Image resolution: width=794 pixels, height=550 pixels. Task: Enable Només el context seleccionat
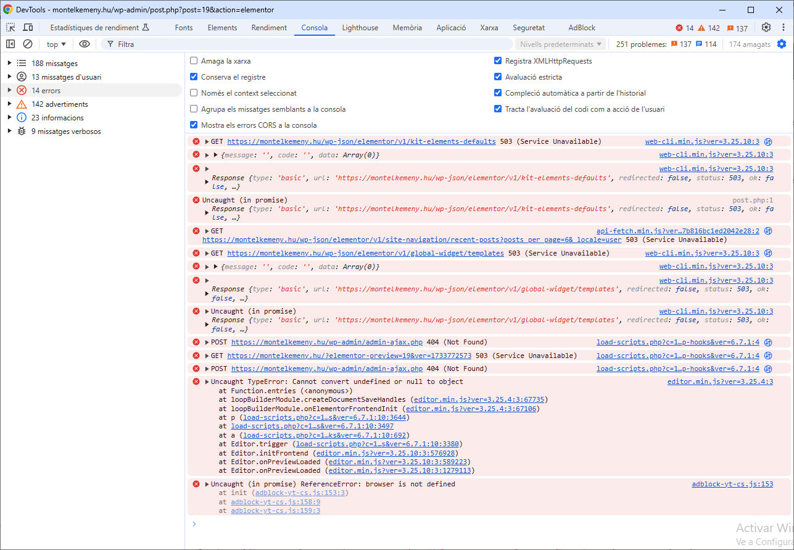click(194, 93)
